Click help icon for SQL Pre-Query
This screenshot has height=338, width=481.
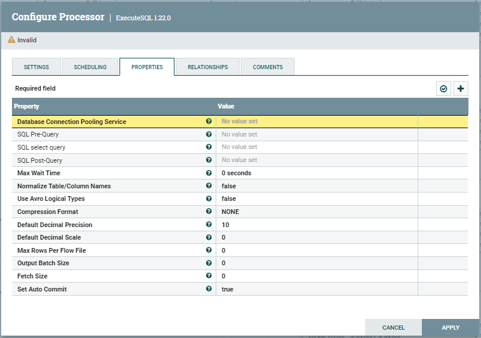[209, 134]
